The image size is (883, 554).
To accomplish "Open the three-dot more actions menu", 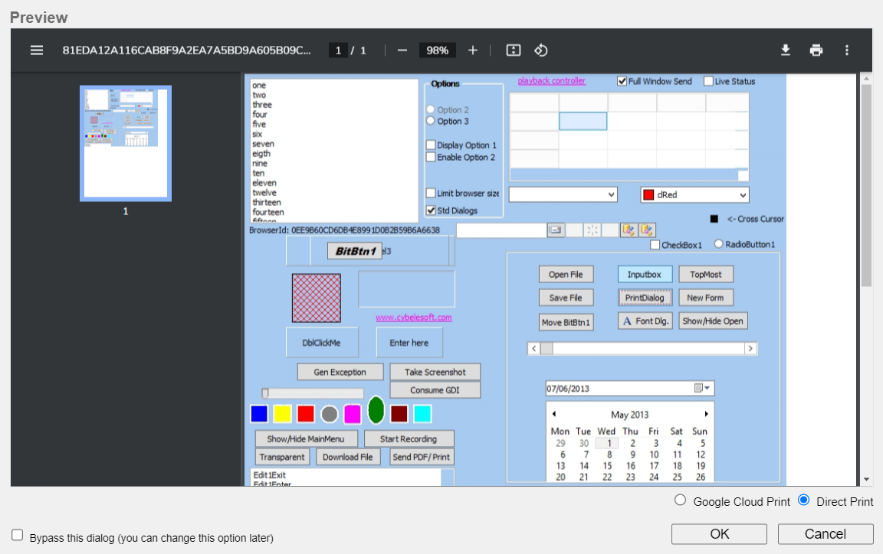I will point(846,50).
